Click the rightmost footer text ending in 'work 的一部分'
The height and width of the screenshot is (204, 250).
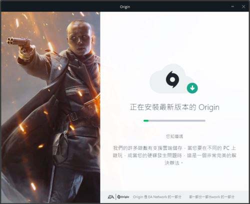click(211, 197)
